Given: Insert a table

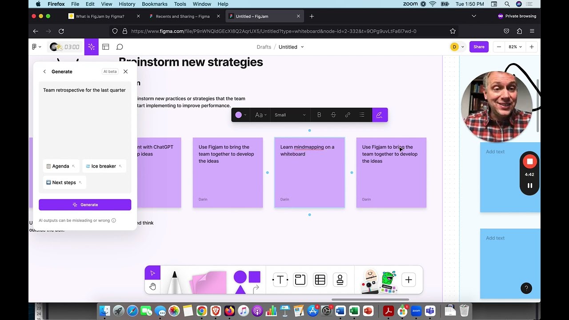Looking at the screenshot, I should click(320, 280).
